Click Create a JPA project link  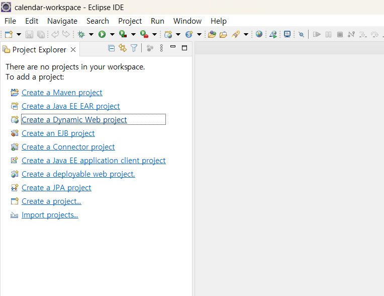click(56, 188)
